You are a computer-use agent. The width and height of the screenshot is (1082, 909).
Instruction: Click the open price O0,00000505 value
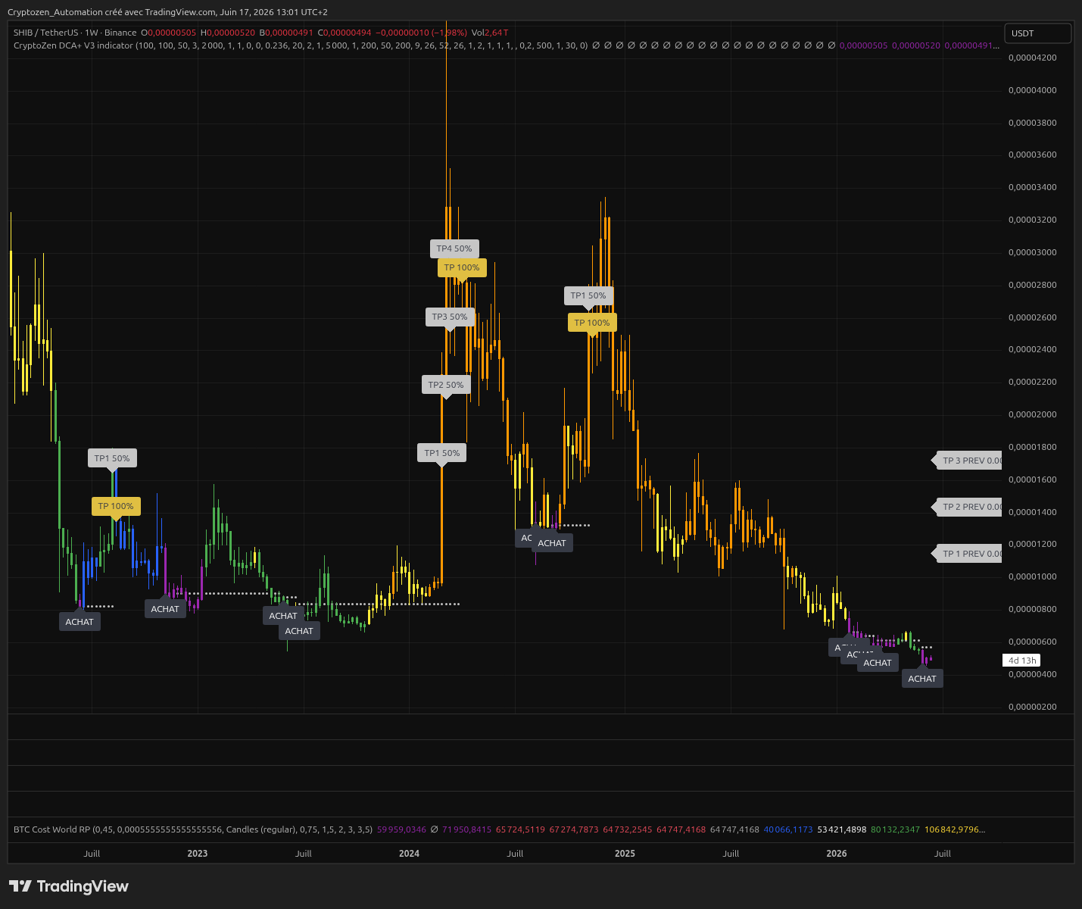(168, 33)
